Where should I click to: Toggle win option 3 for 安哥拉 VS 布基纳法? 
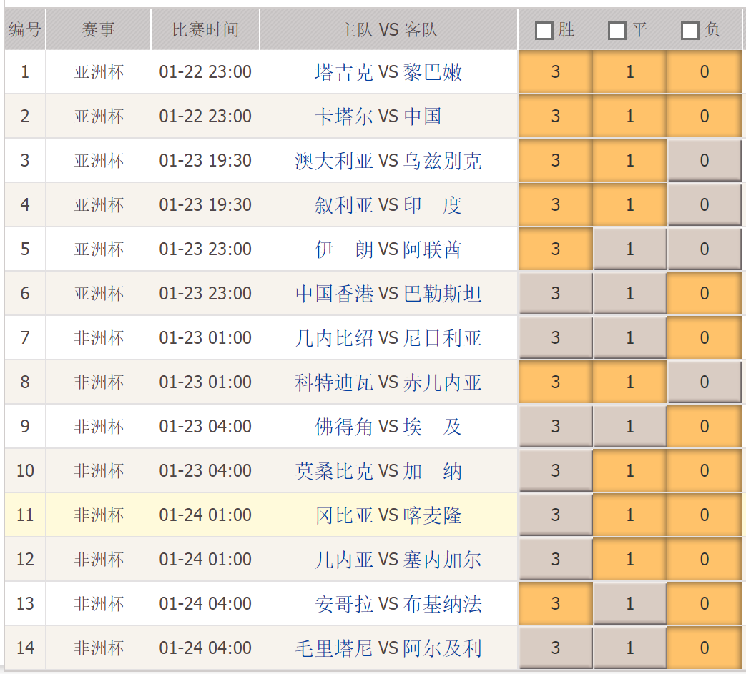[556, 603]
